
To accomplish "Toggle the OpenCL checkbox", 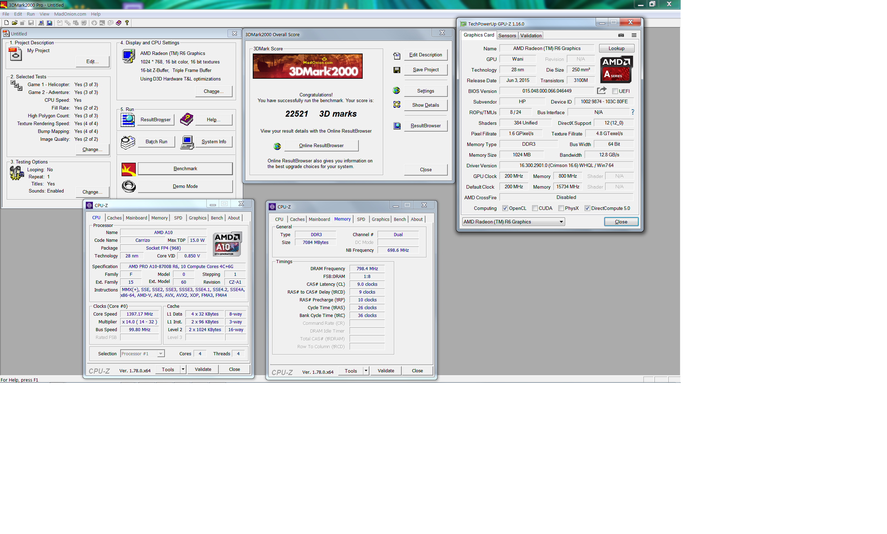I will click(505, 208).
